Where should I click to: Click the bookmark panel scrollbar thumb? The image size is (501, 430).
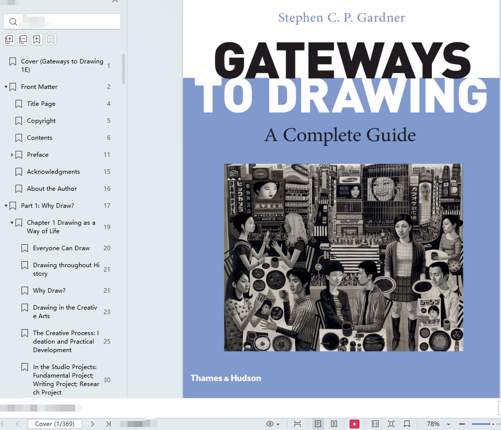[123, 69]
